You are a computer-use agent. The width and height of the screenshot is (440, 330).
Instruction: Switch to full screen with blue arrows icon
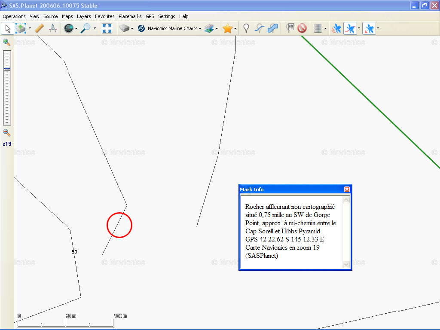(x=107, y=28)
